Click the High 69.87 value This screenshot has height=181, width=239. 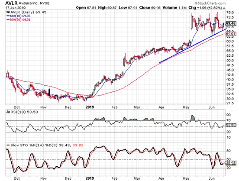(108, 8)
